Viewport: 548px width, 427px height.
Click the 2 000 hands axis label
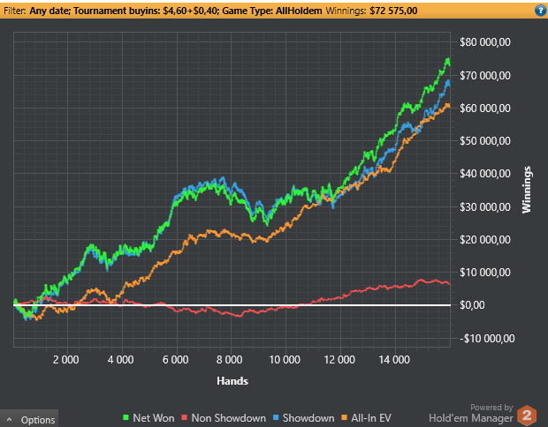65,360
